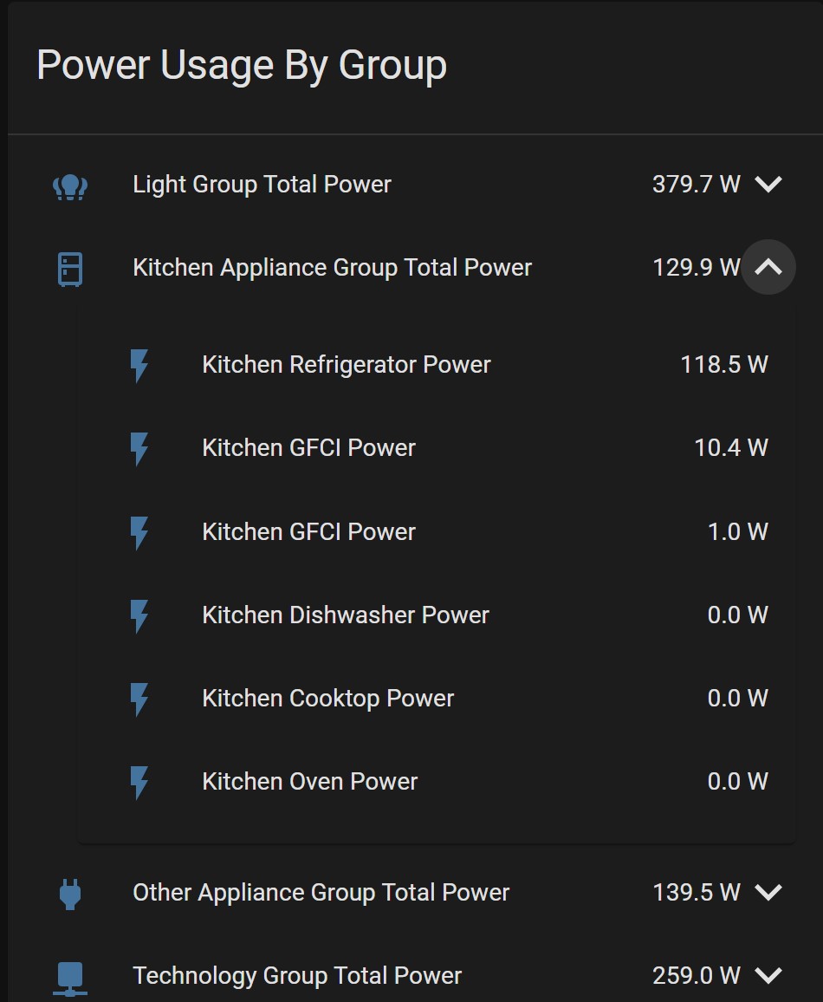The width and height of the screenshot is (823, 1002).
Task: Collapse the Kitchen Appliance Group section
Action: (768, 268)
